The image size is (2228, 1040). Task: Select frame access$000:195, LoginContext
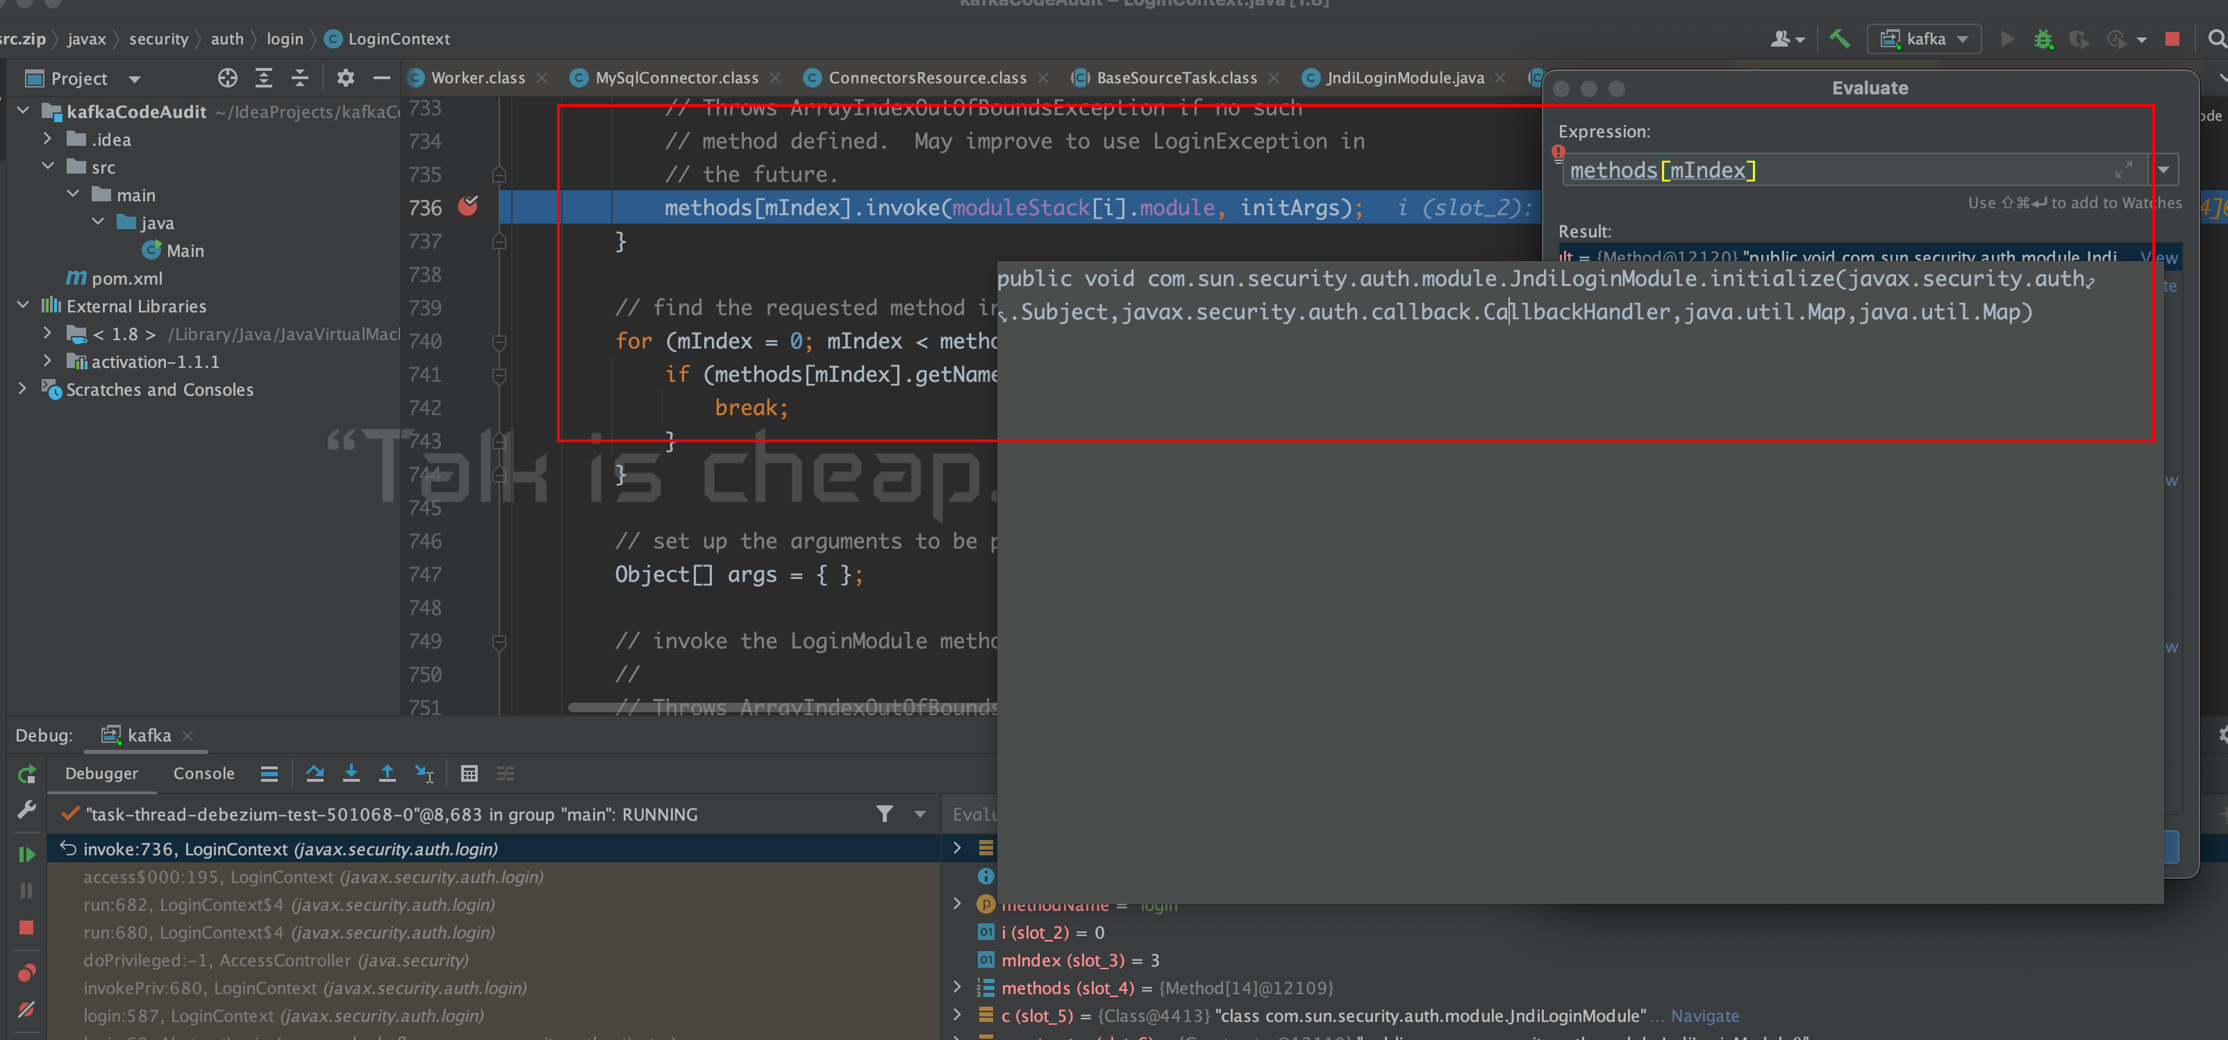click(493, 877)
